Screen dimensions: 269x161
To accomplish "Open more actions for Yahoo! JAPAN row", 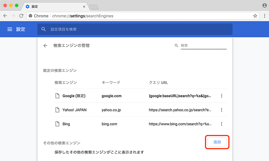I will tap(221, 110).
